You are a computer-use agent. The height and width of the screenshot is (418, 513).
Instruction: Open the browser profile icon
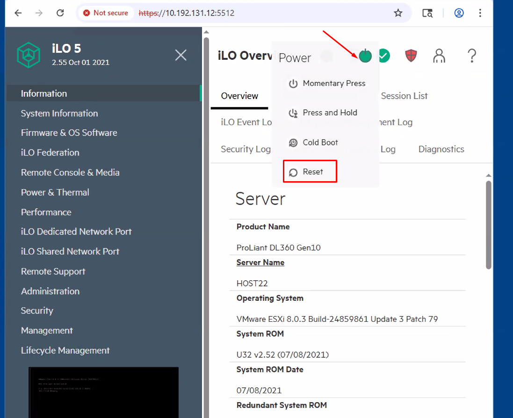pyautogui.click(x=459, y=13)
